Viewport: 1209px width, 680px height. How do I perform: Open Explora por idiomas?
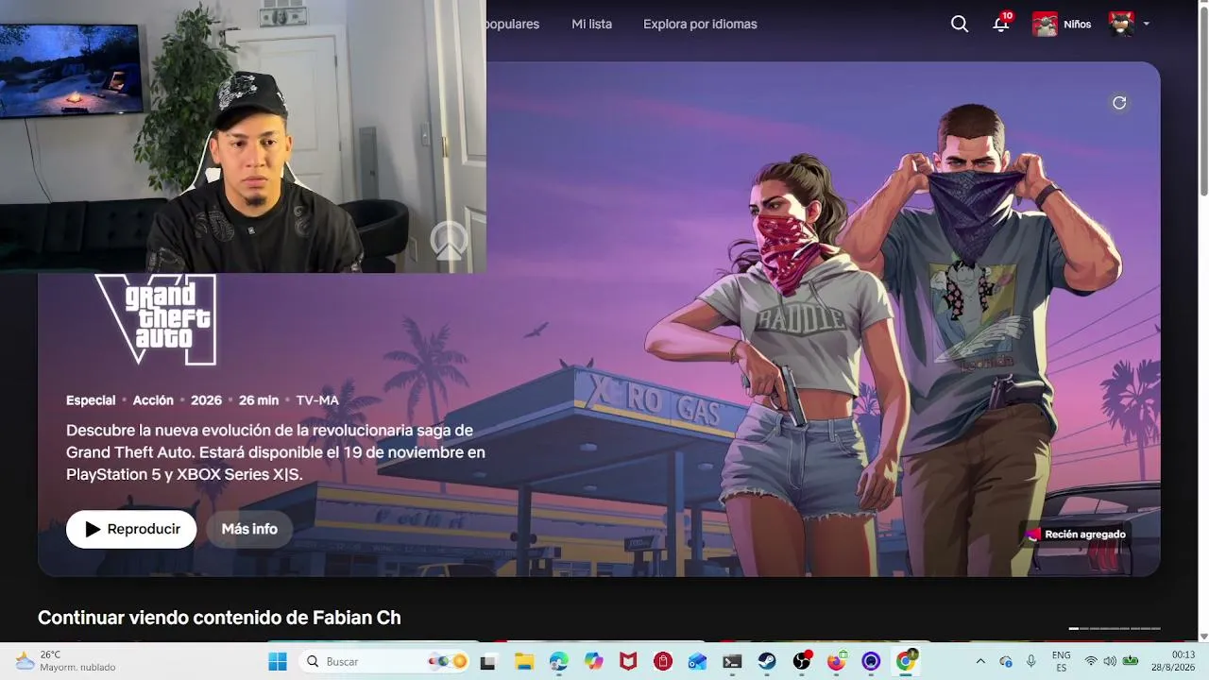[x=700, y=25]
